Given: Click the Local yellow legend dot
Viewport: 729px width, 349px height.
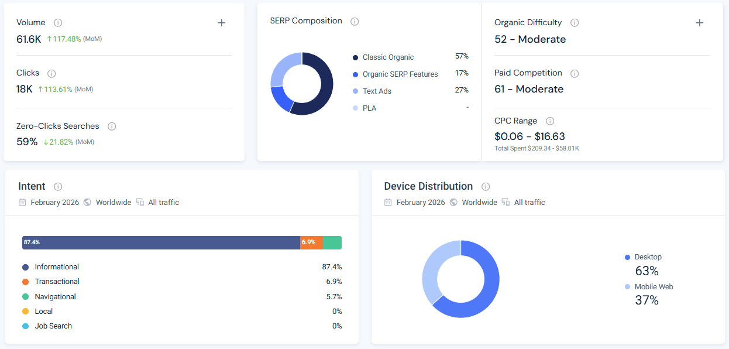Looking at the screenshot, I should pos(25,312).
